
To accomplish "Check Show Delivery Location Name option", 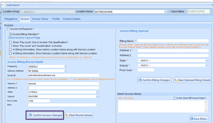I will point(10,53).
